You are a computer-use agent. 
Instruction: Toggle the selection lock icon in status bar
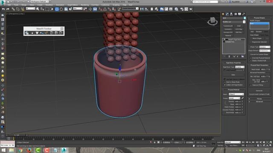(x=154, y=142)
